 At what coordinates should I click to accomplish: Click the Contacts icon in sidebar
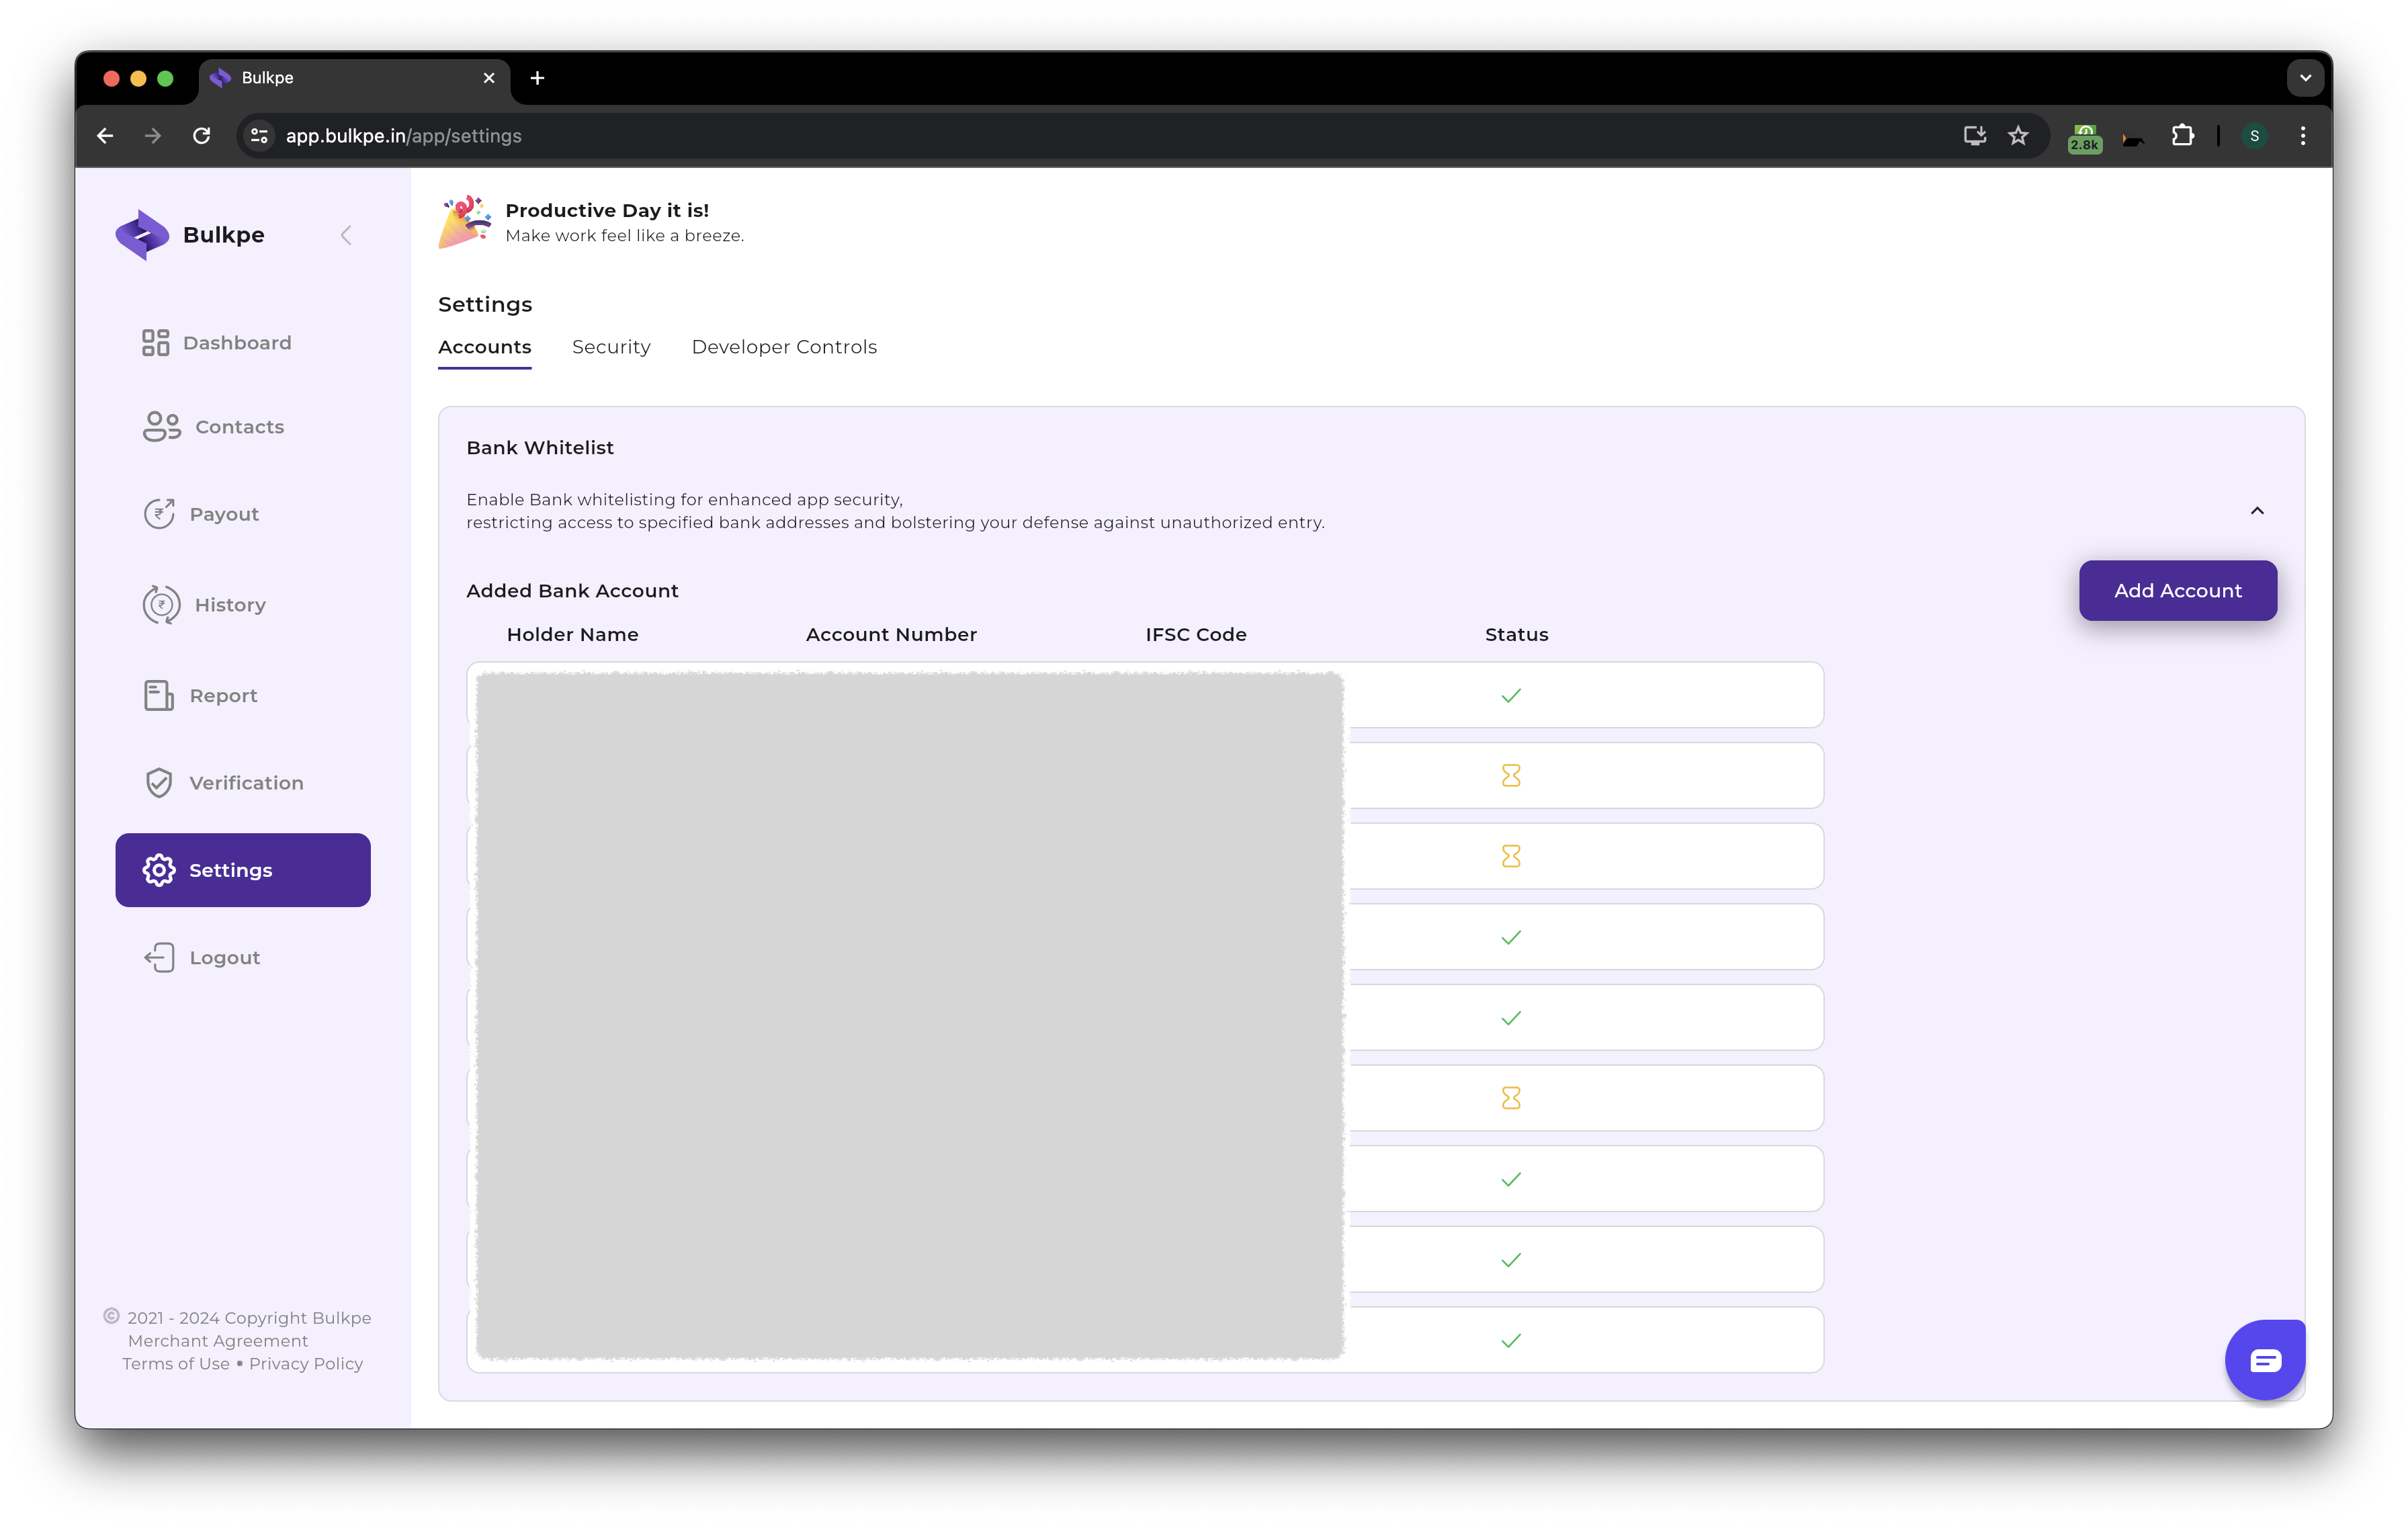(x=161, y=426)
